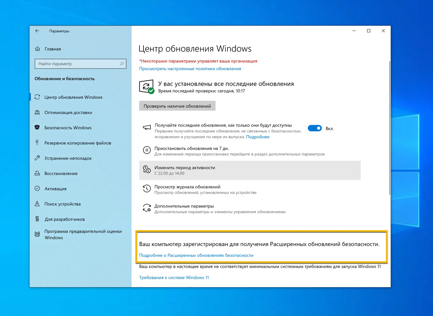Click Время последней проверки: сегодня, 10:17
This screenshot has width=433, height=316.
(202, 91)
